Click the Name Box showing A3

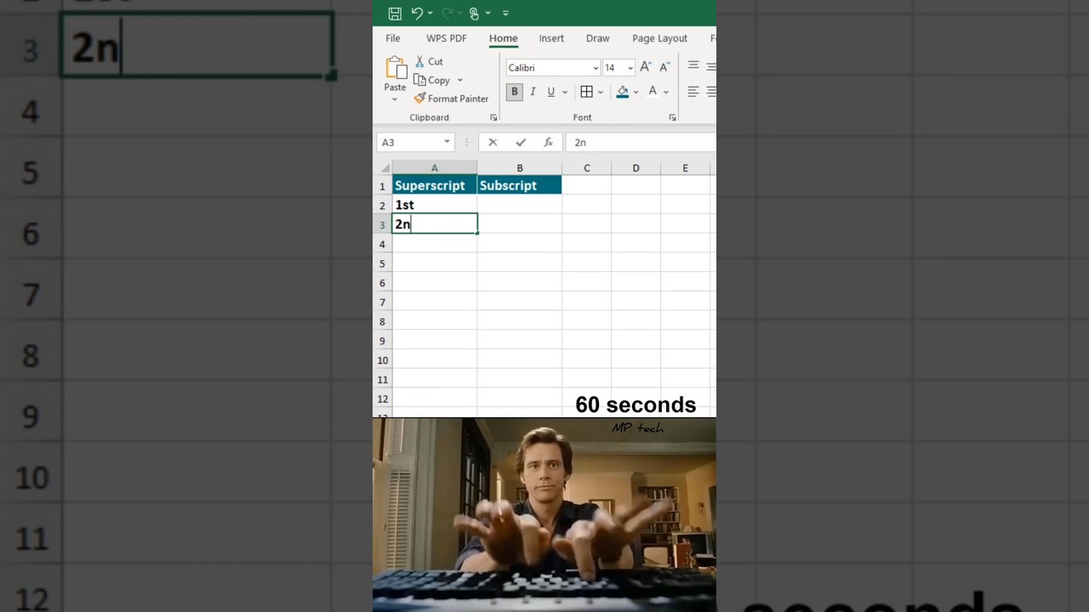408,142
